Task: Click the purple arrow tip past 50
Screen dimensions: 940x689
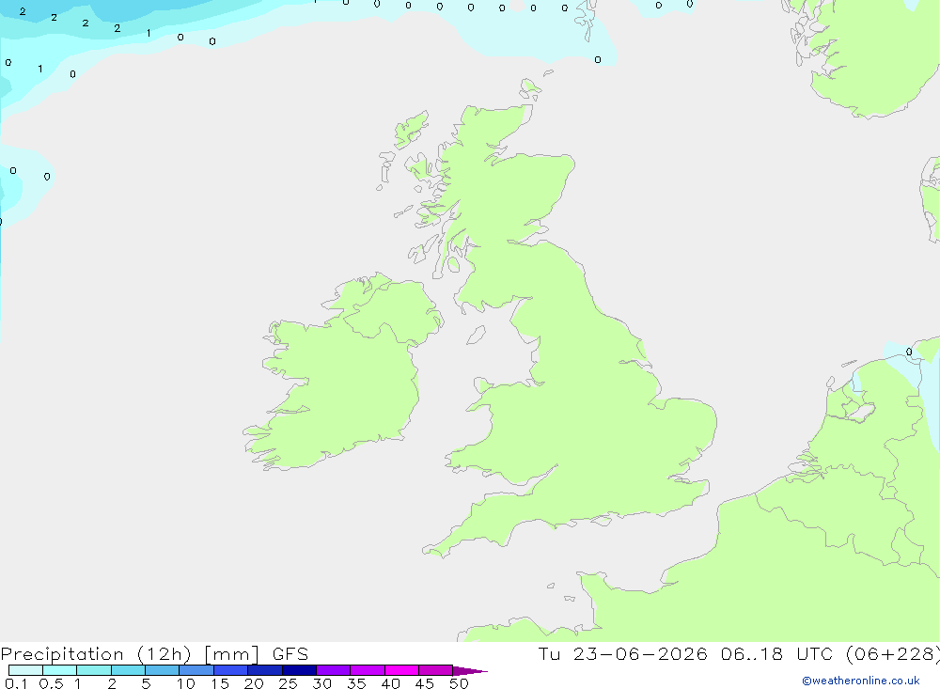Action: point(470,670)
